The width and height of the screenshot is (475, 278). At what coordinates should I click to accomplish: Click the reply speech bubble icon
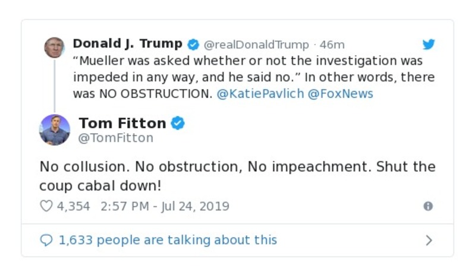(46, 240)
